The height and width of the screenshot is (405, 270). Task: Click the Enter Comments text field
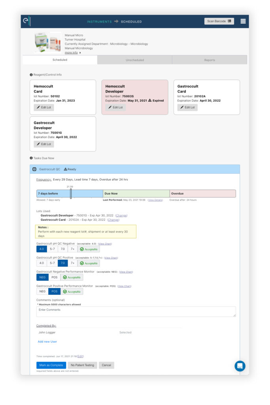click(x=136, y=312)
